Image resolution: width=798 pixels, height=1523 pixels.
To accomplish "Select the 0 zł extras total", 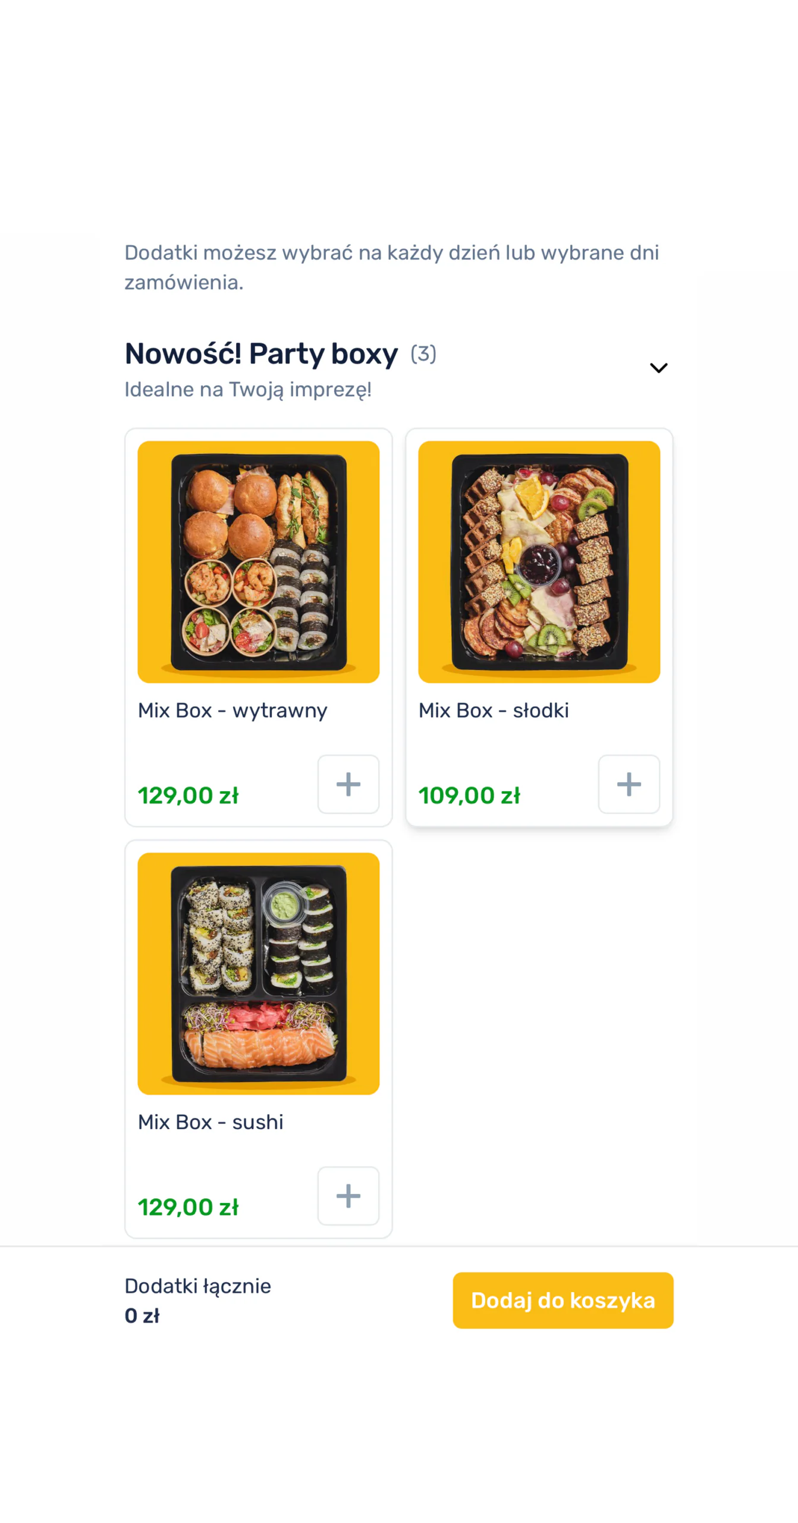I will [142, 1315].
